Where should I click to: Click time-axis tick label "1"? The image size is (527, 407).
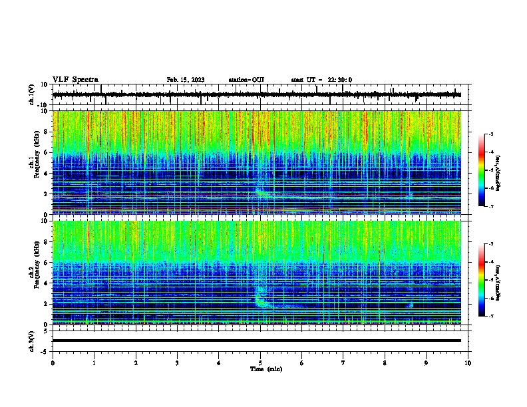tap(94, 363)
